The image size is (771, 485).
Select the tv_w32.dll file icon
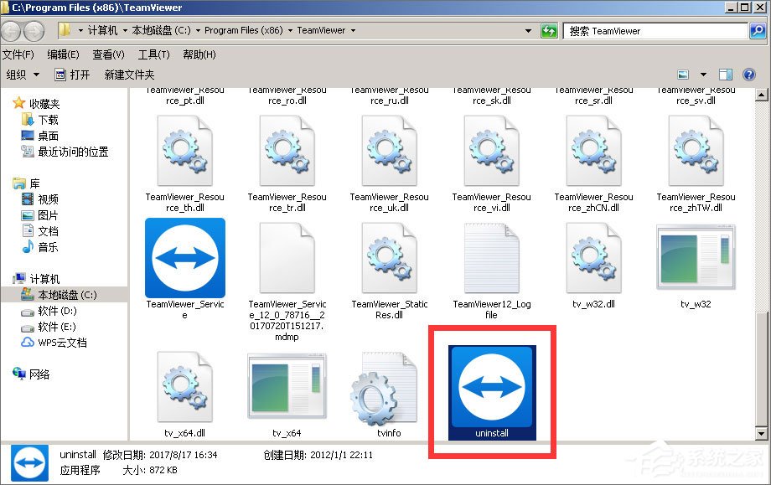(x=594, y=258)
